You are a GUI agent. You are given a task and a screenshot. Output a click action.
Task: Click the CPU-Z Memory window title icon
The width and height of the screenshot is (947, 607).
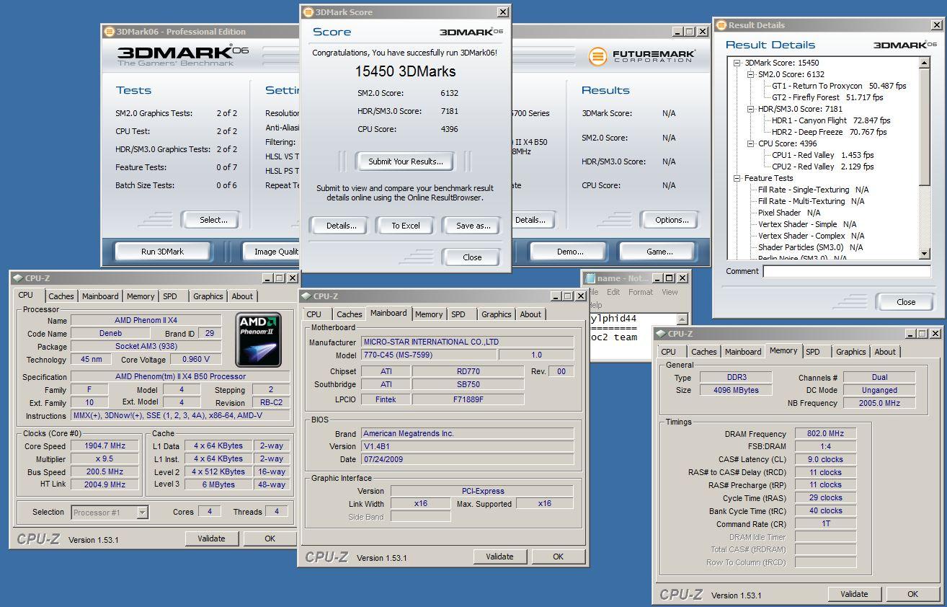click(x=661, y=334)
